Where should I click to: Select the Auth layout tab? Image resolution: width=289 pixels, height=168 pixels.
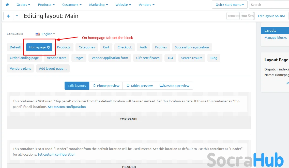(x=143, y=47)
